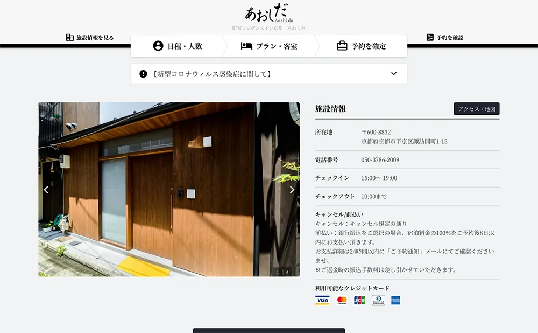Click the あおしだ logo
This screenshot has width=538, height=333.
[268, 14]
